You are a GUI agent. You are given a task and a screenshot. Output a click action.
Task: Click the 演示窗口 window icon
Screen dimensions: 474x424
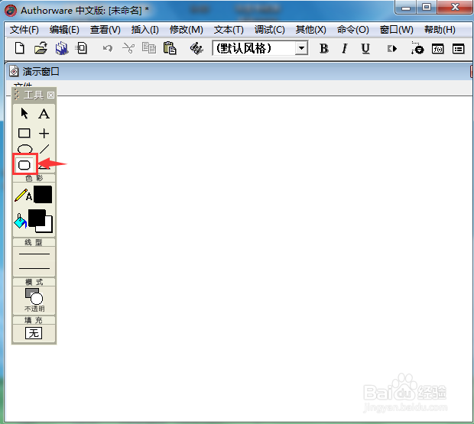(x=14, y=72)
